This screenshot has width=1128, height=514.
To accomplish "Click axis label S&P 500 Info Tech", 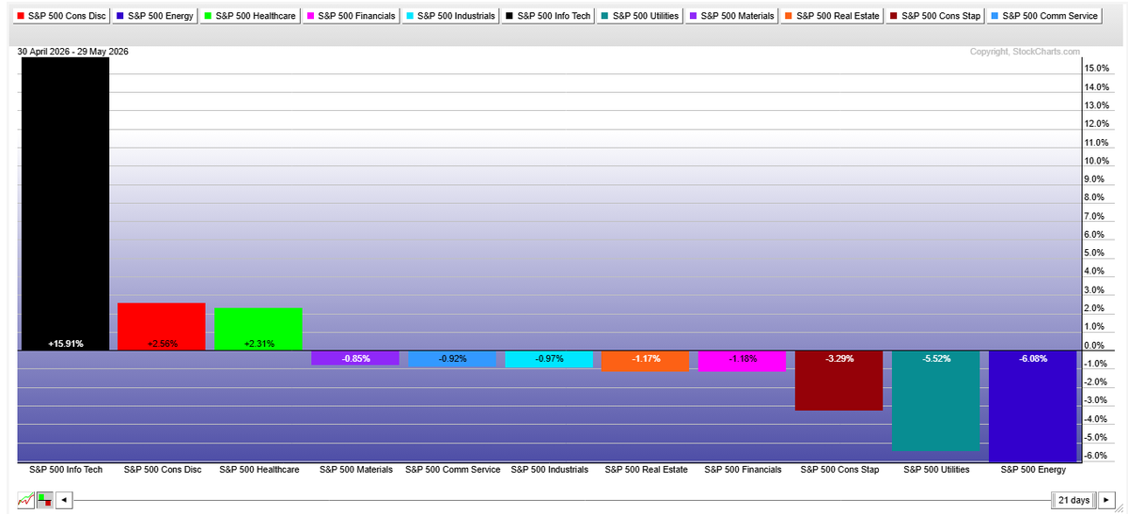I will (66, 469).
